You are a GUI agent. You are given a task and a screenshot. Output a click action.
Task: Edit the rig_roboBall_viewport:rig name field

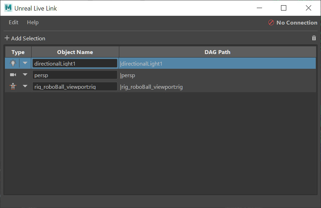coord(75,87)
